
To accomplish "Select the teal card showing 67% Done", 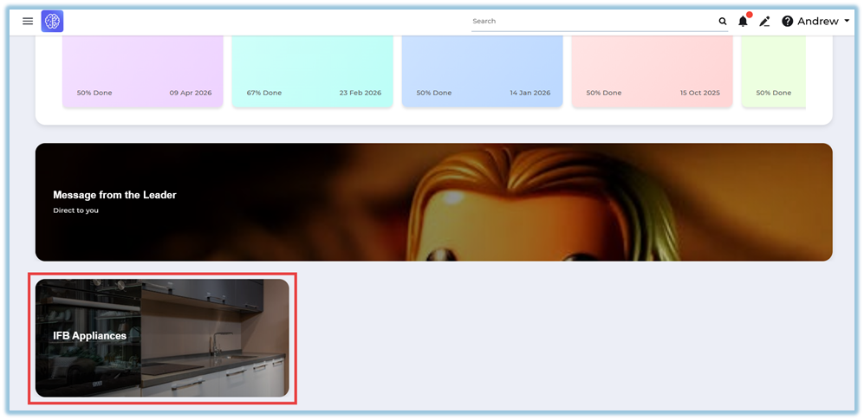I will [312, 71].
